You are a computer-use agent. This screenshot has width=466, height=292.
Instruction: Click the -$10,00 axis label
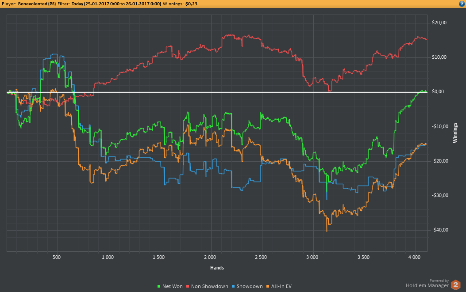coord(440,126)
